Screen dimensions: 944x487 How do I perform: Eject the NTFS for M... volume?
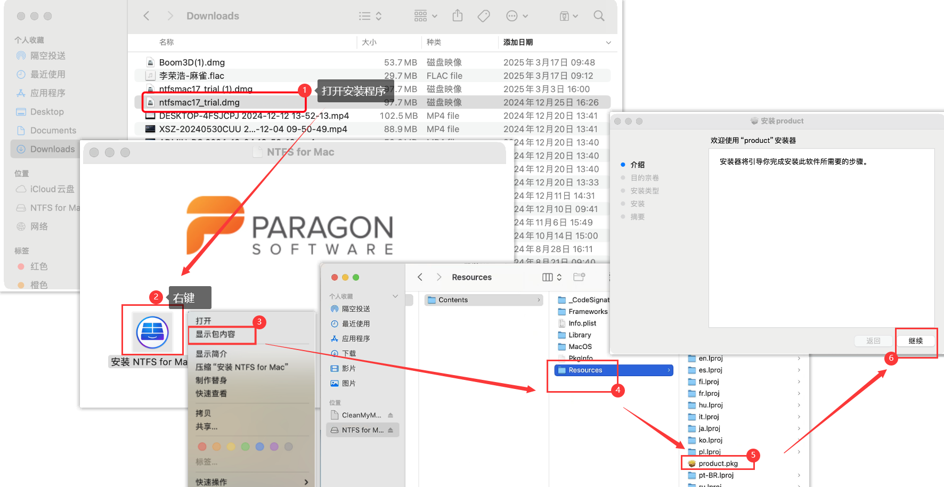pos(390,430)
